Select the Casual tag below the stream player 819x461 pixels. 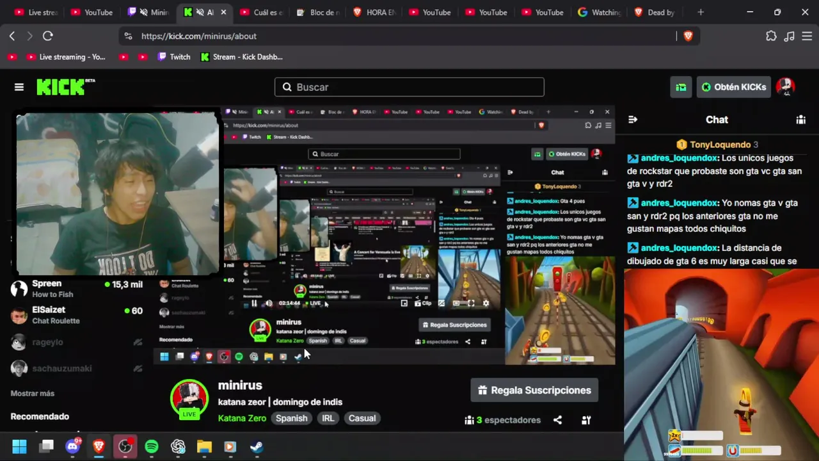click(362, 418)
